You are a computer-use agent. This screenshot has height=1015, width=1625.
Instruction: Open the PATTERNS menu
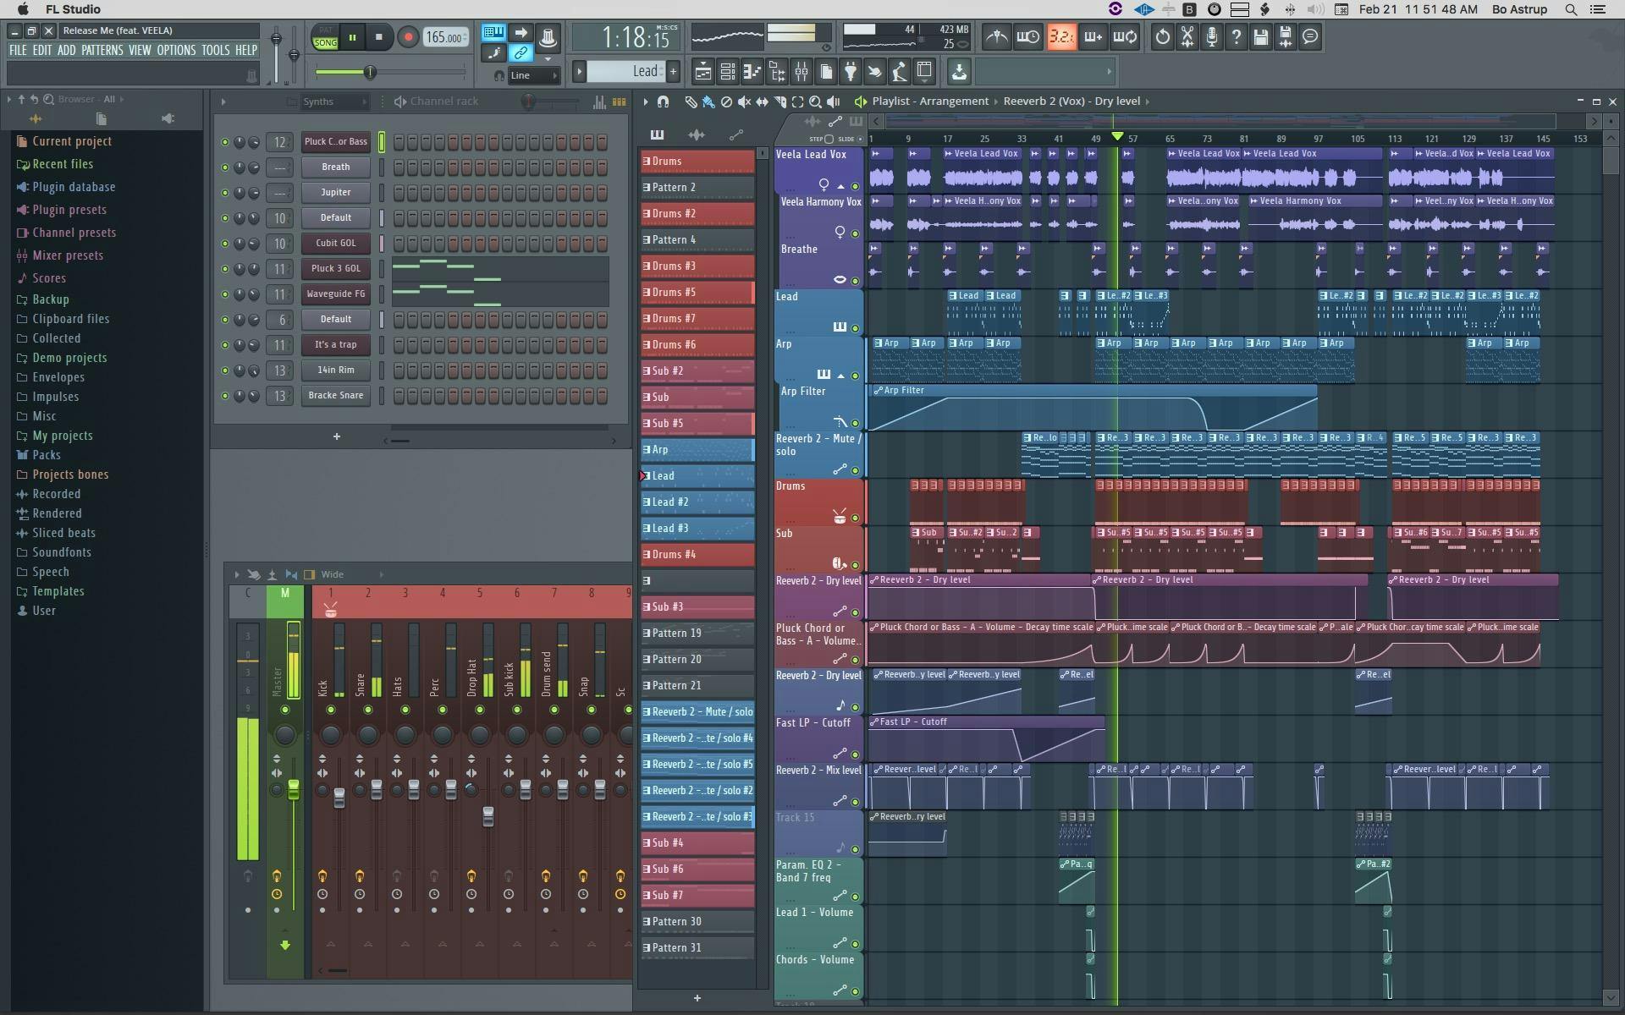click(x=102, y=51)
